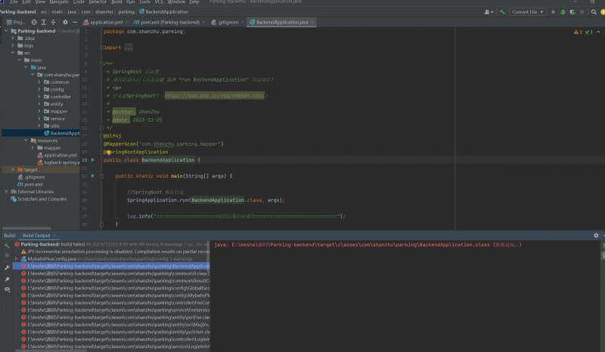605x352 pixels.
Task: Expand the target folder
Action: (x=13, y=170)
